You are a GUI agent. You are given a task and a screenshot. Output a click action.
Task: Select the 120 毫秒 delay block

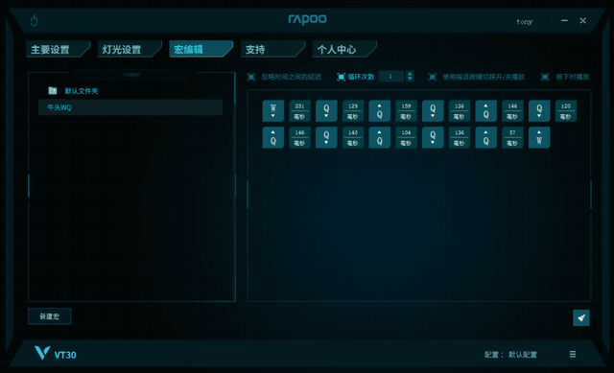coord(566,111)
